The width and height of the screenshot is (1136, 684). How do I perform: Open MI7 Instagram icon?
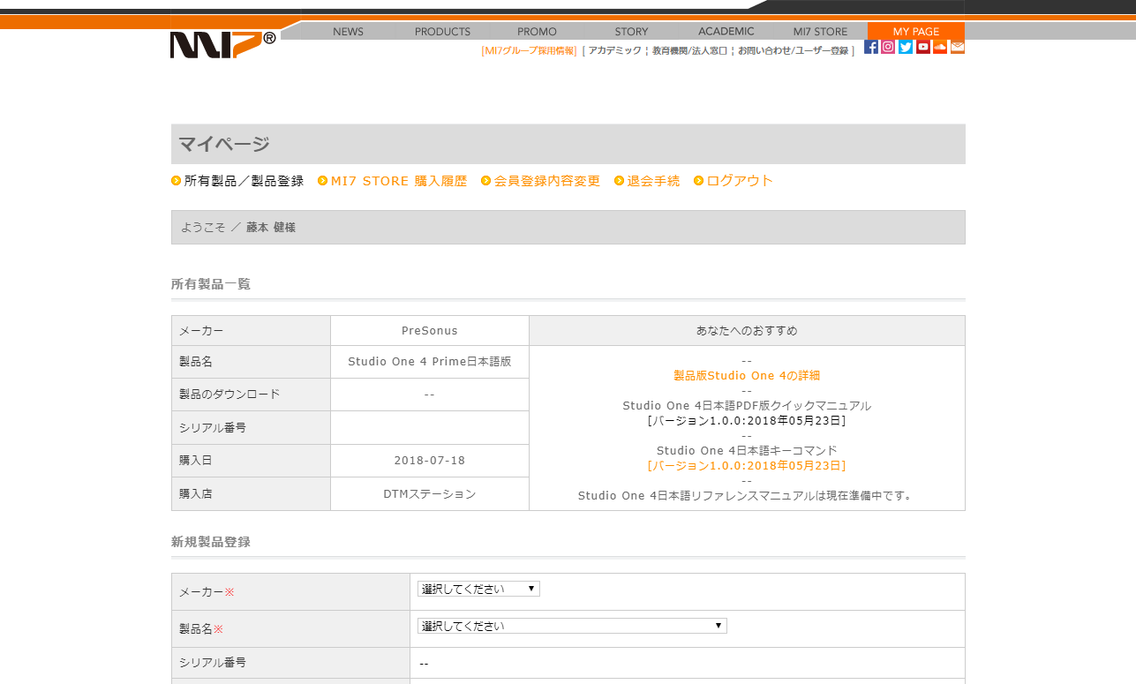point(888,47)
